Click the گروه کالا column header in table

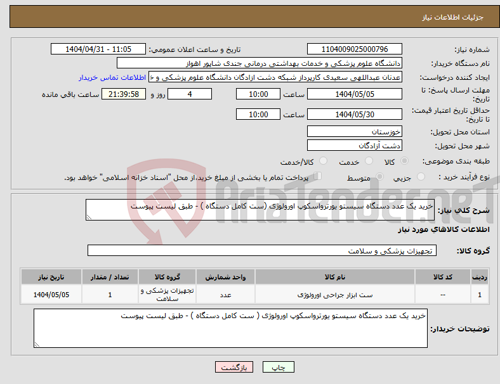pyautogui.click(x=168, y=277)
